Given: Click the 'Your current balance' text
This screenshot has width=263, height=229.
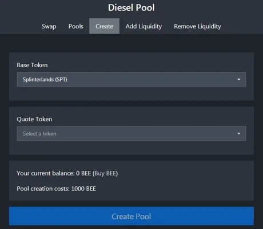Looking at the screenshot, I should click(x=46, y=173).
